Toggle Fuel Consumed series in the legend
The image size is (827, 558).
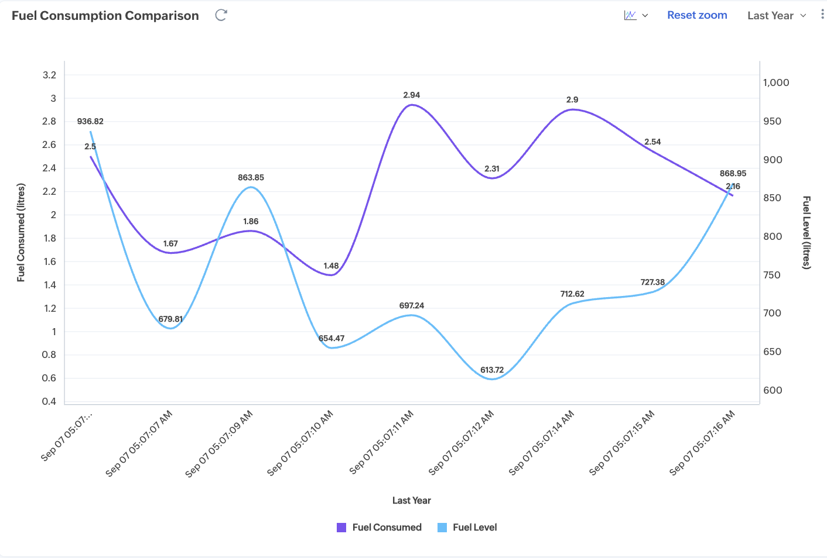(x=387, y=527)
